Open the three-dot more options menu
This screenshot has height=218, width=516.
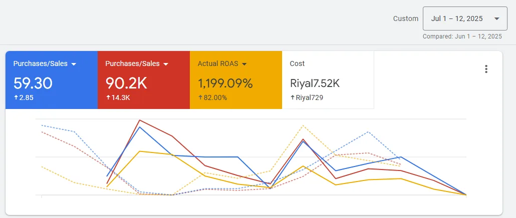(x=486, y=69)
